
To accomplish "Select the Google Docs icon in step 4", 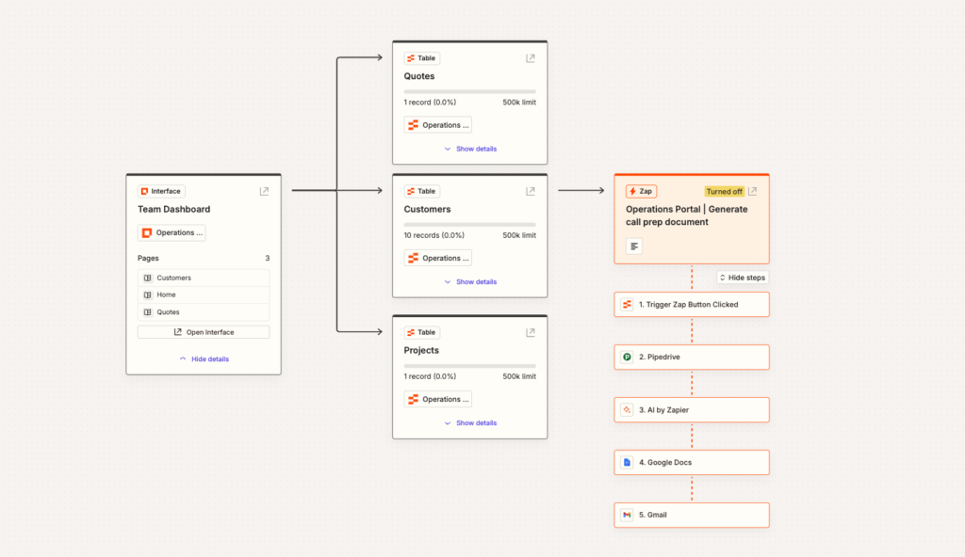I will tap(628, 462).
